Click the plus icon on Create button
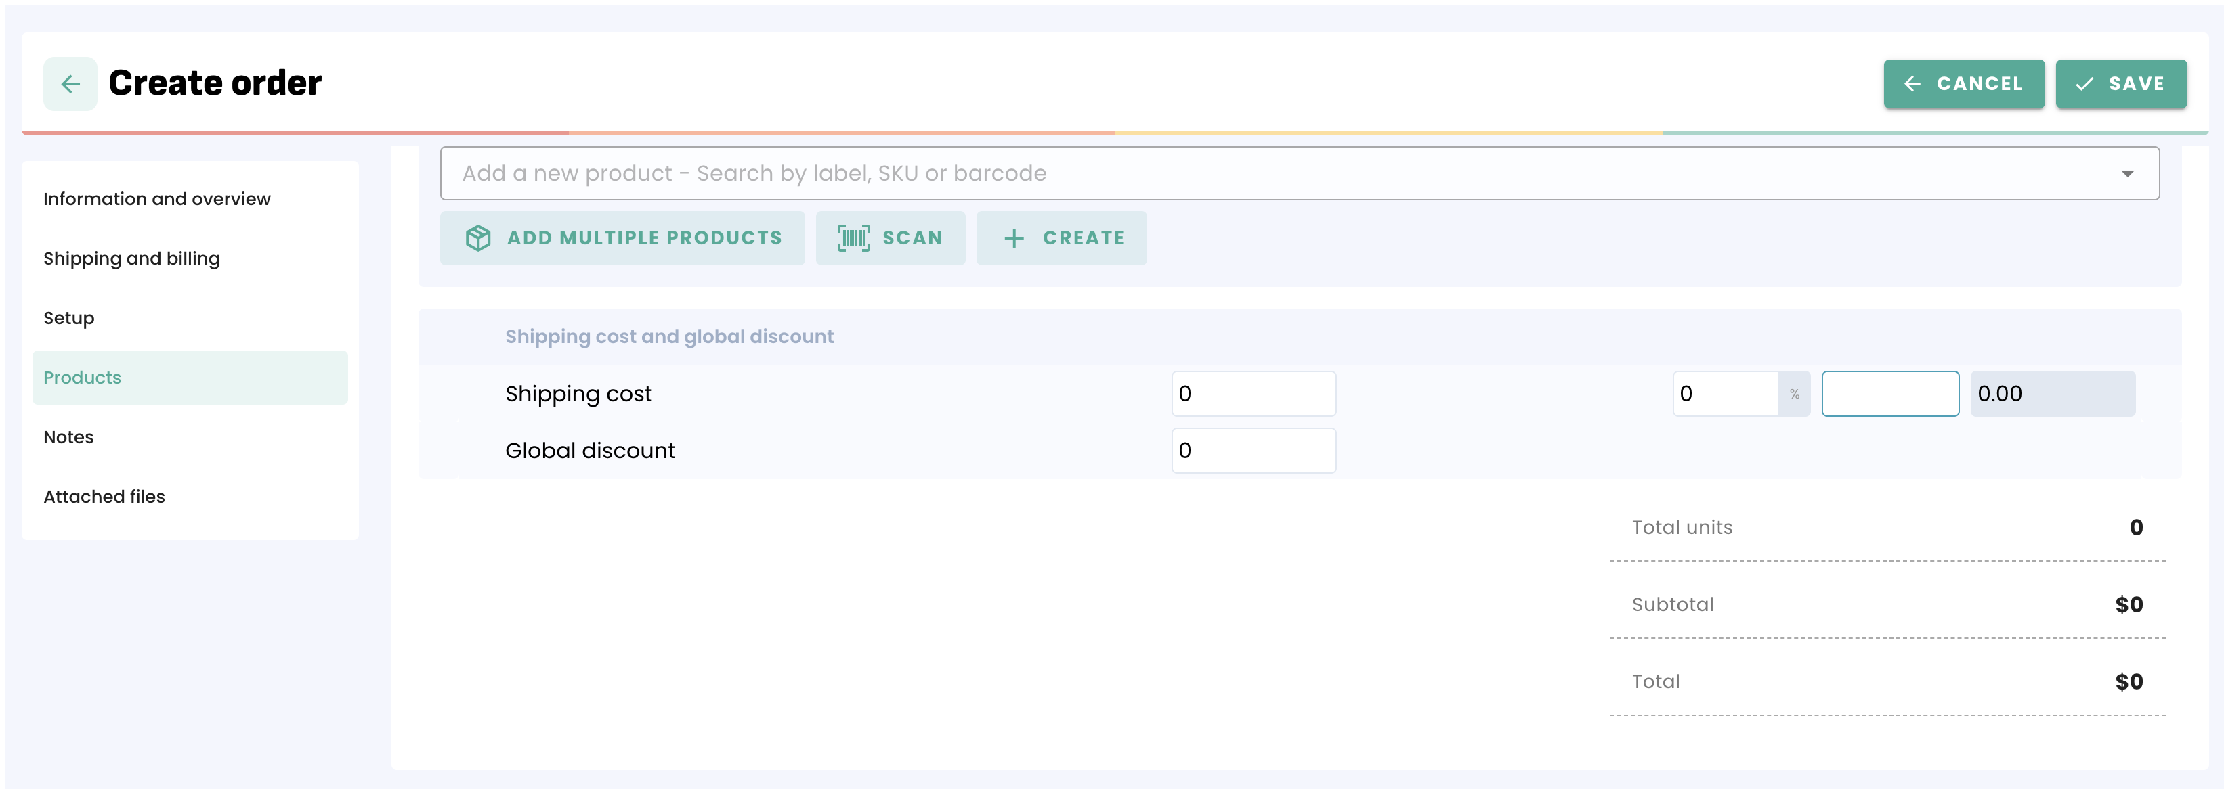 coord(1014,238)
